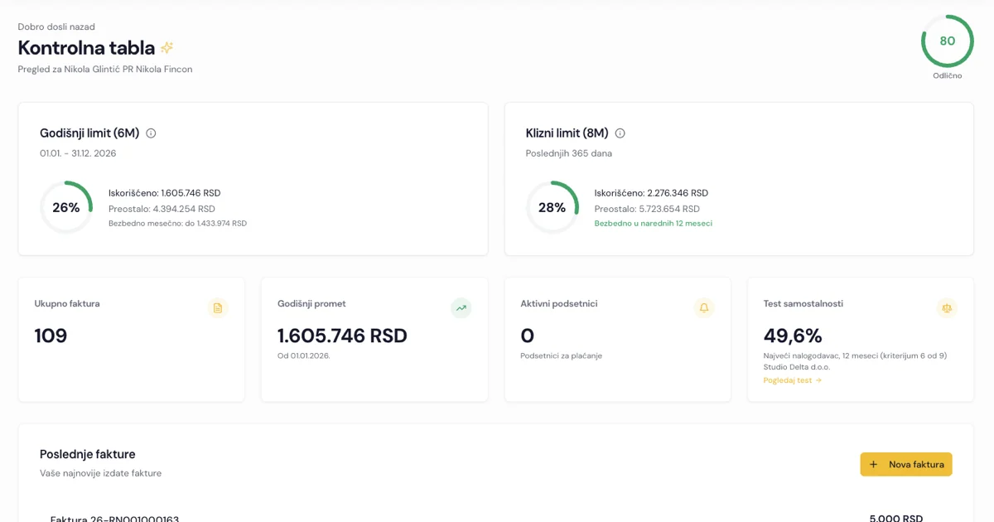The height and width of the screenshot is (522, 994).
Task: Click the bell icon in Aktivni podsetnici card
Action: point(704,308)
